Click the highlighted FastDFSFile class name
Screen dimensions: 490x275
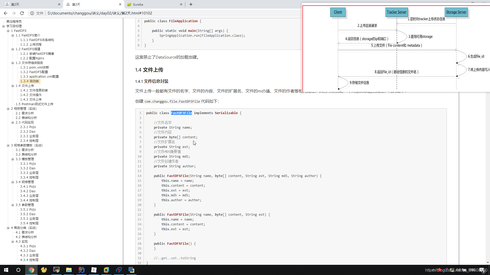[181, 113]
